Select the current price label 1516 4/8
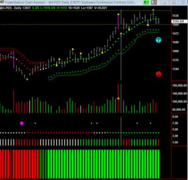Viewport: 188px width, 180px height. 179,21
